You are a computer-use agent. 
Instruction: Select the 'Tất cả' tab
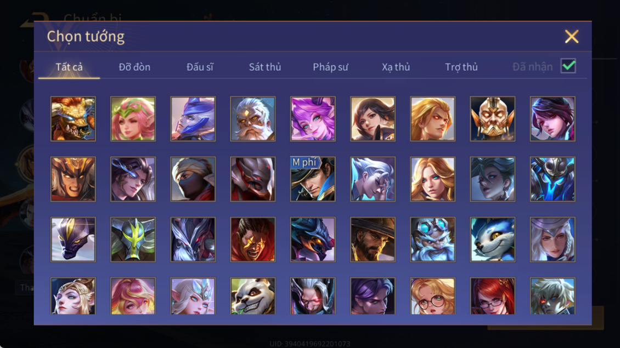69,67
